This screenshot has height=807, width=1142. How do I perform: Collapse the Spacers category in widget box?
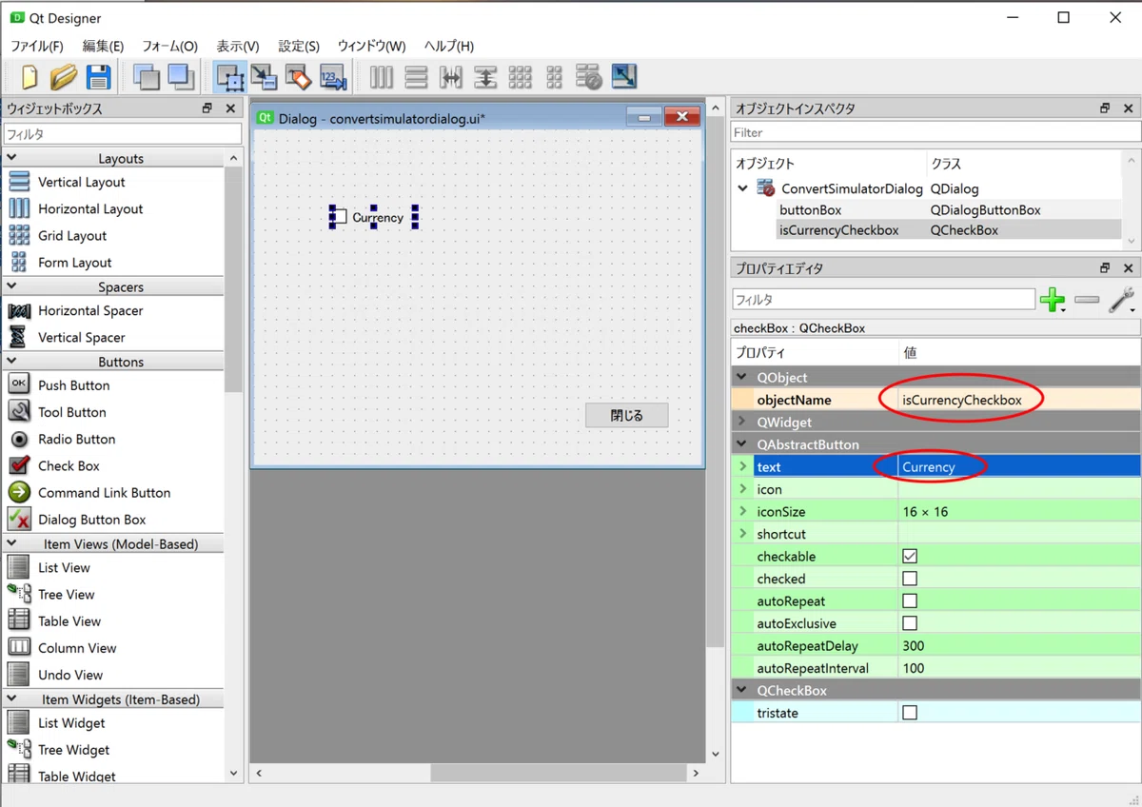click(12, 286)
